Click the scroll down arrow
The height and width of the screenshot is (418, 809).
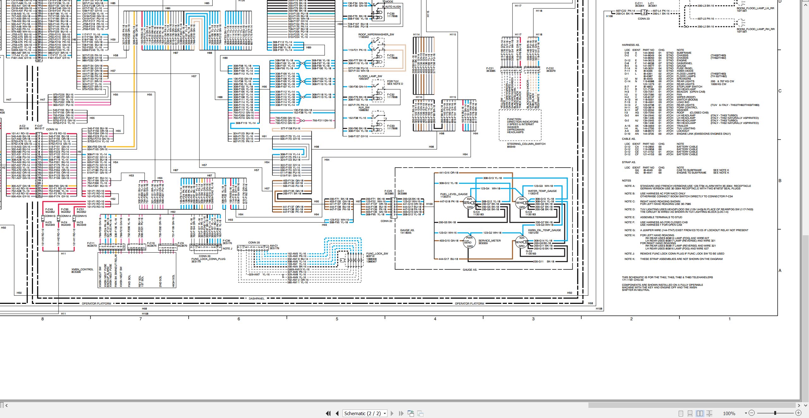pyautogui.click(x=806, y=405)
